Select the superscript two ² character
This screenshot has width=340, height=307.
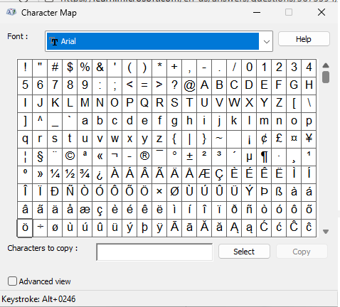pyautogui.click(x=204, y=156)
